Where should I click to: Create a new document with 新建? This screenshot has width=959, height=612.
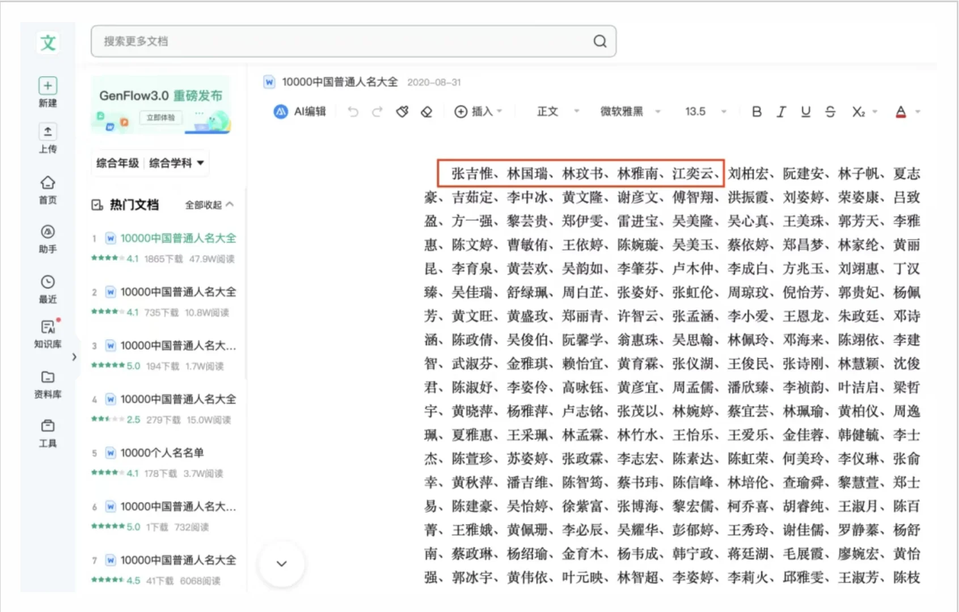(48, 91)
